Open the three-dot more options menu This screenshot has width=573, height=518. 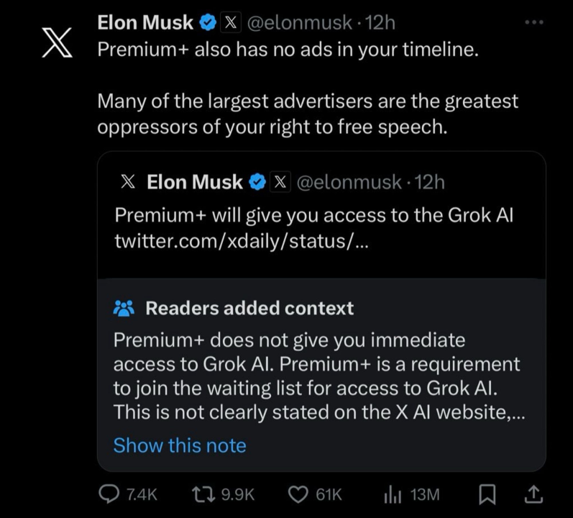click(x=534, y=23)
